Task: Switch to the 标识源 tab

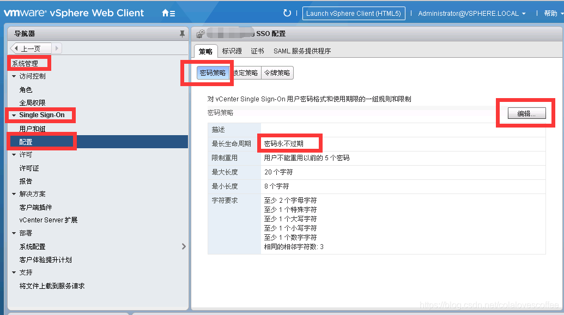Action: 232,51
